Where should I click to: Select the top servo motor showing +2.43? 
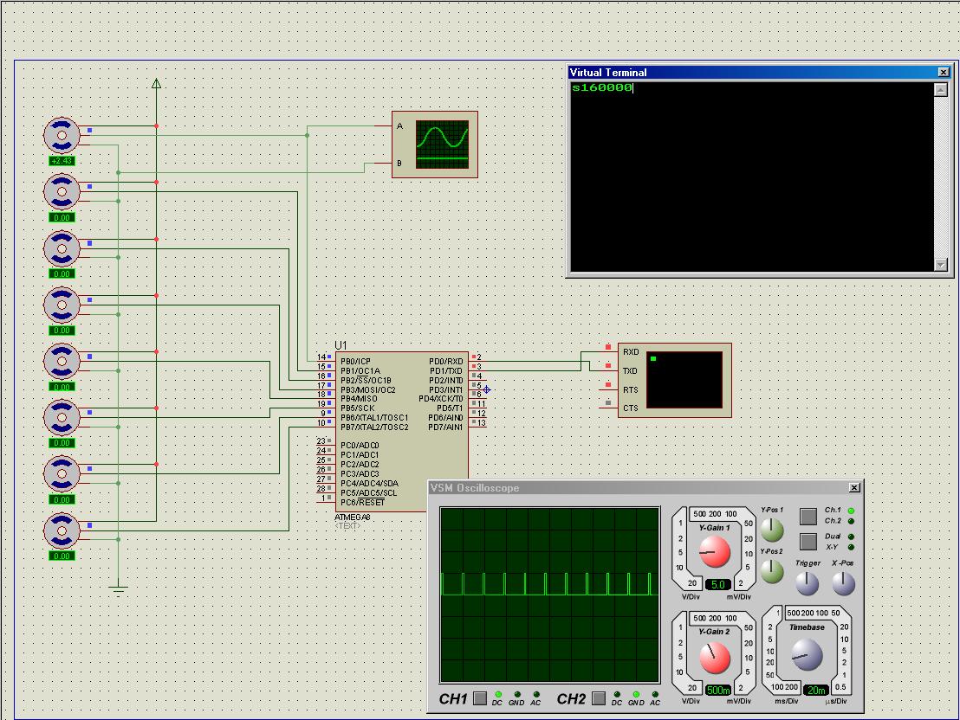pos(62,134)
